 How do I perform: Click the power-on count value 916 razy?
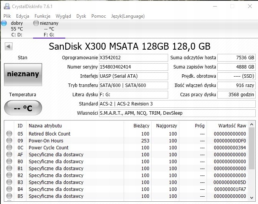(x=237, y=85)
